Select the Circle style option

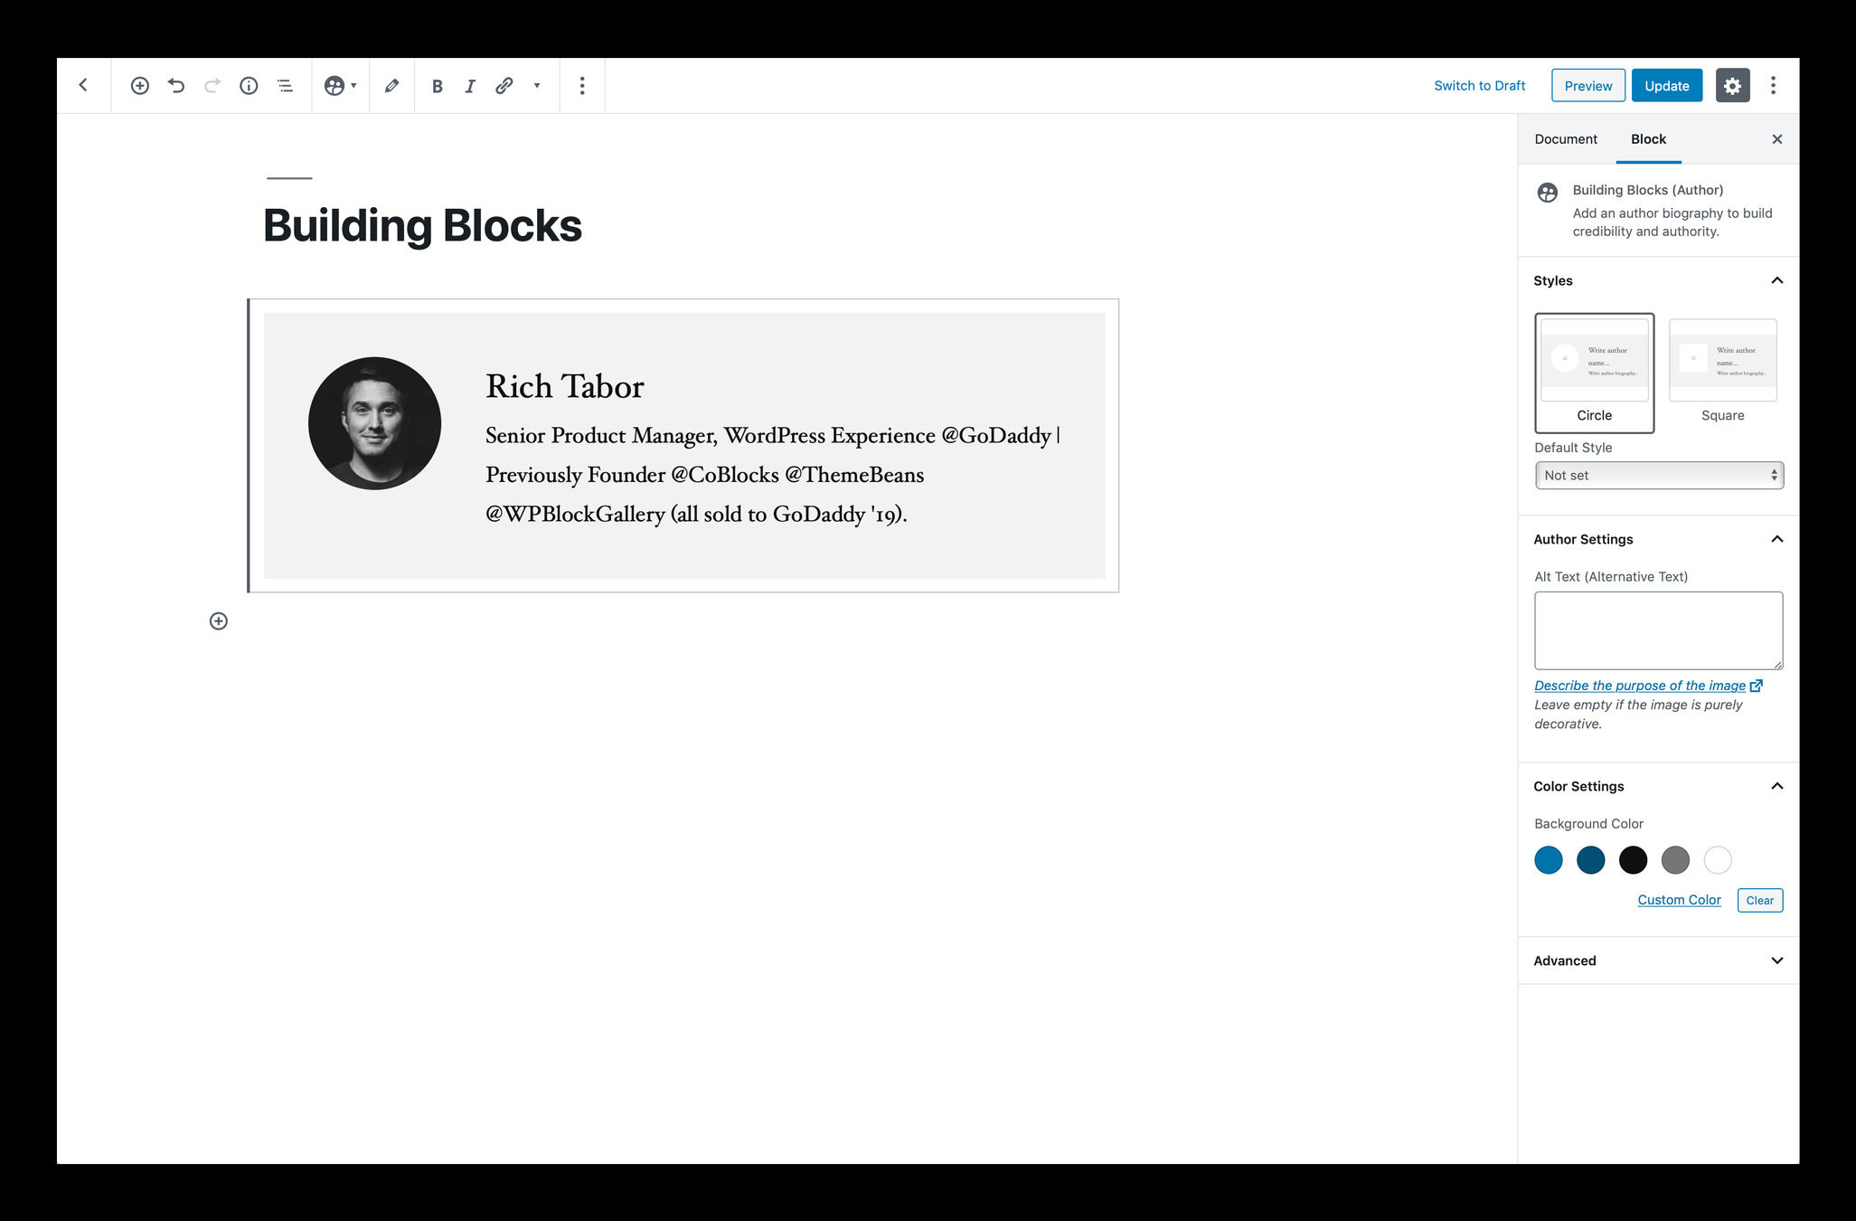[1594, 373]
